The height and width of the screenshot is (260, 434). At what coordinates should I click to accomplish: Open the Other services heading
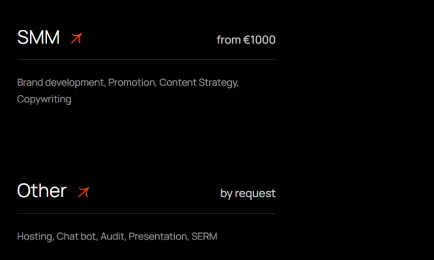click(42, 191)
